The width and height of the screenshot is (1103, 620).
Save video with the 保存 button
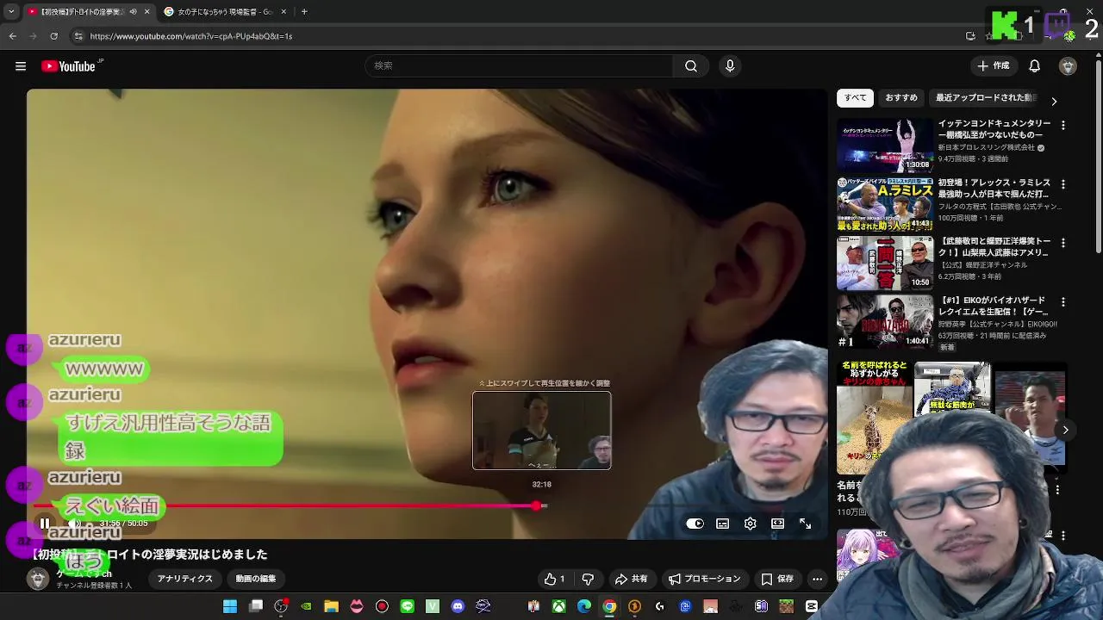tap(777, 580)
